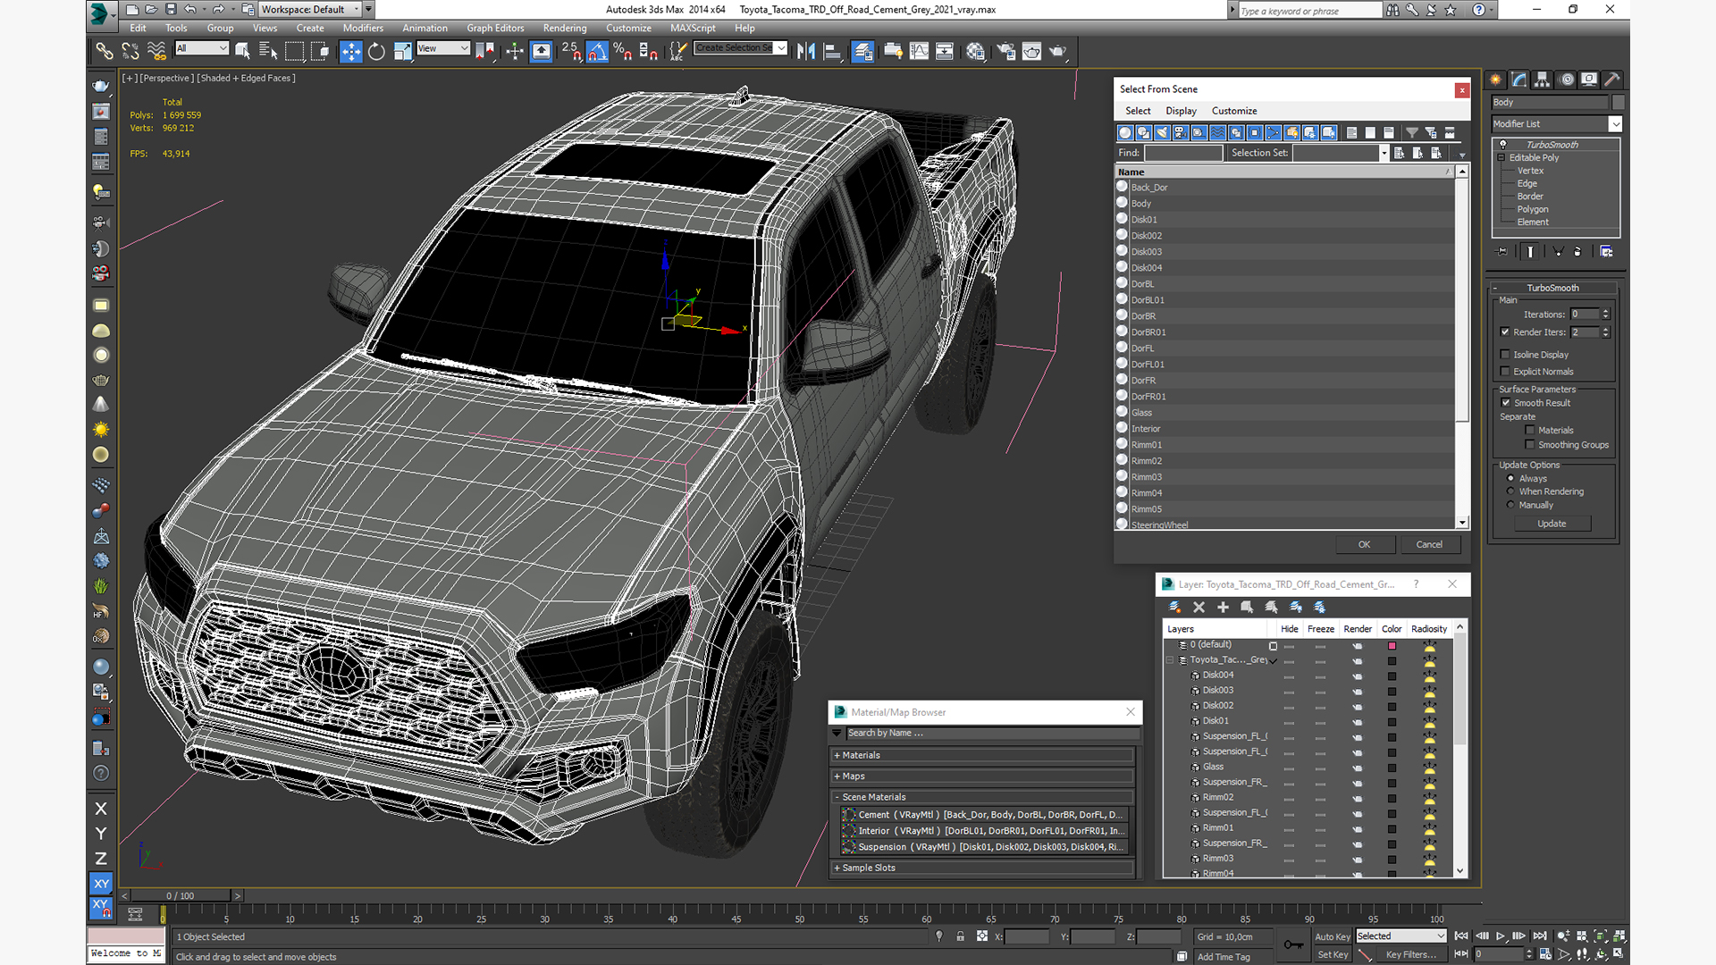The width and height of the screenshot is (1716, 965).
Task: Uncheck the Smooth Result checkbox
Action: pyautogui.click(x=1506, y=403)
